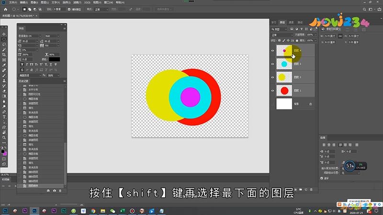Toggle lock all layer padlock icon
The height and width of the screenshot is (215, 383).
[297, 41]
